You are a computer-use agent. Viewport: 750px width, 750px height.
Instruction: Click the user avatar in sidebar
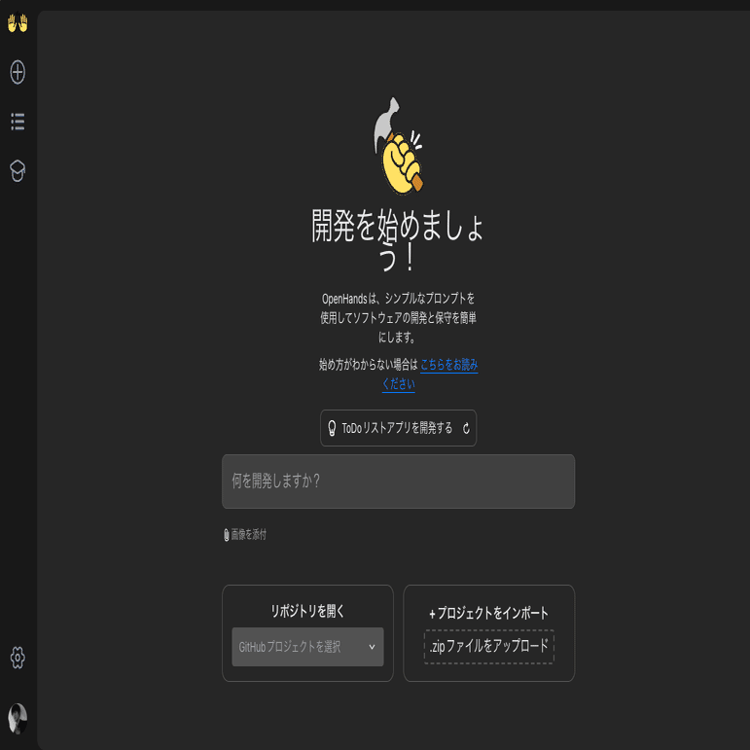tap(18, 719)
